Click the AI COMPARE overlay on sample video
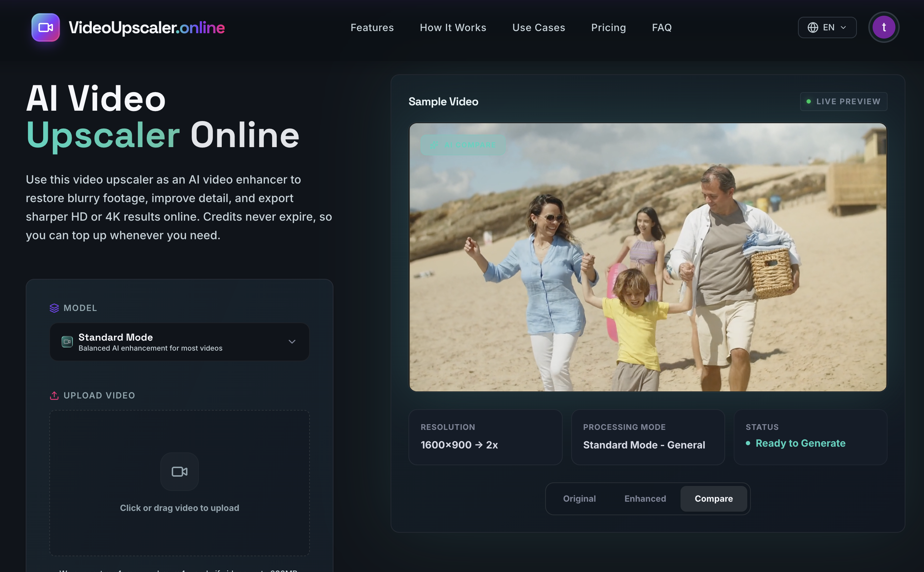Image resolution: width=924 pixels, height=572 pixels. [x=462, y=145]
